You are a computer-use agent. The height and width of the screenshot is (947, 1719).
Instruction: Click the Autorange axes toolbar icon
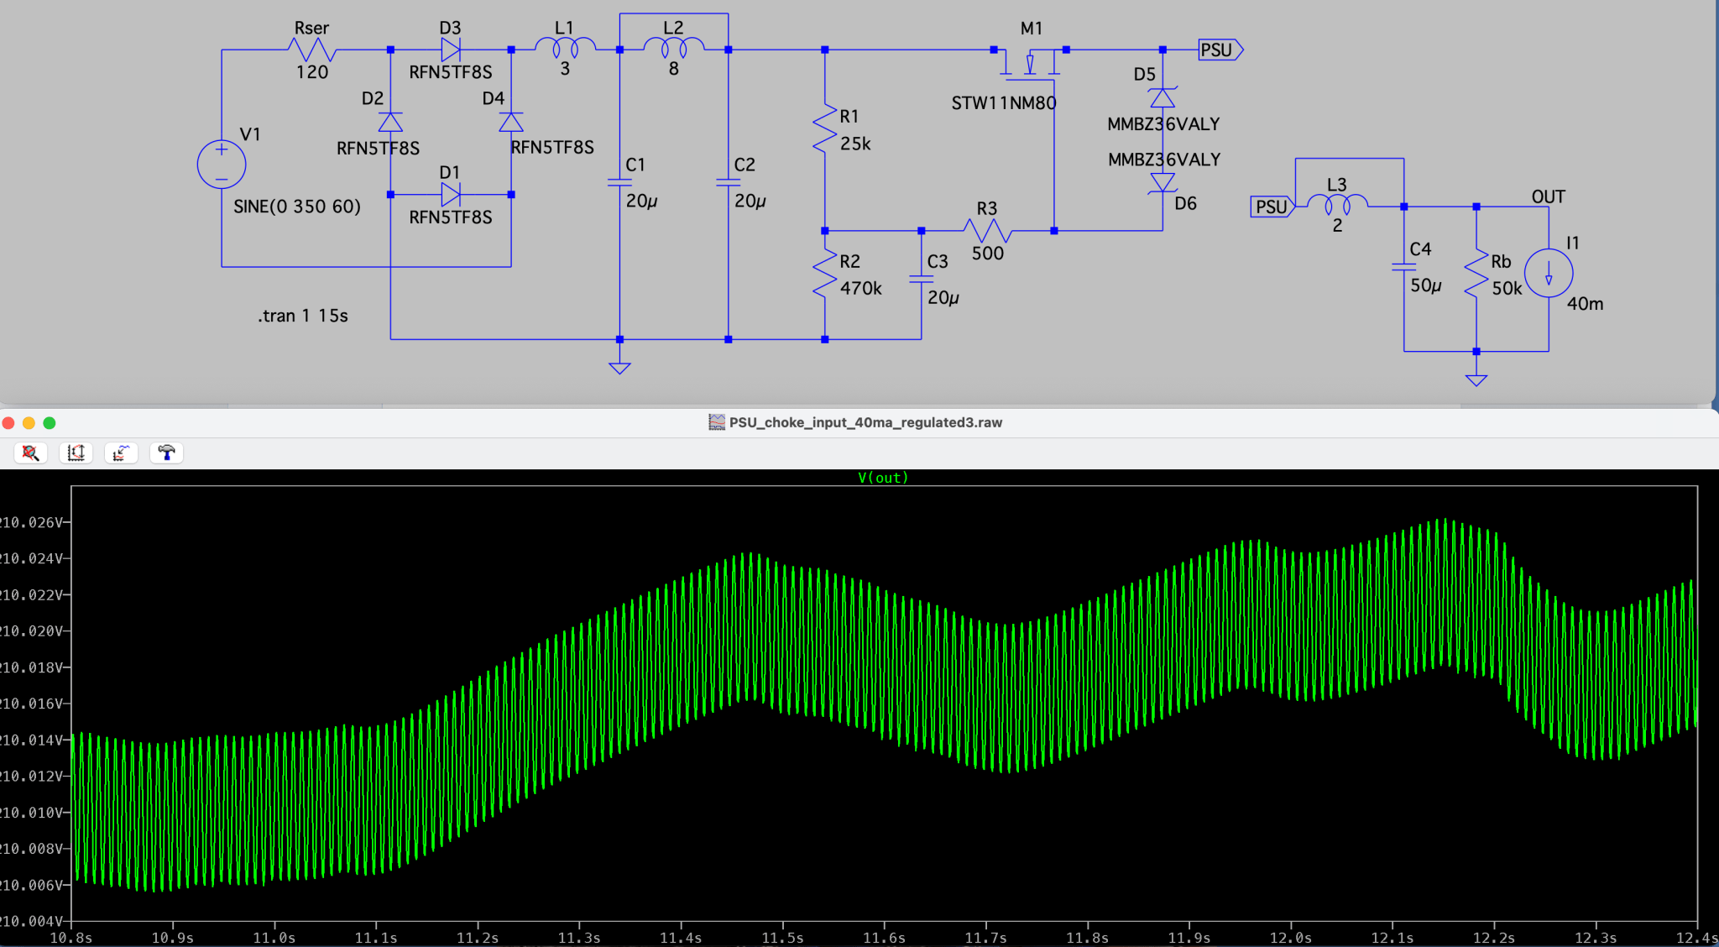76,453
